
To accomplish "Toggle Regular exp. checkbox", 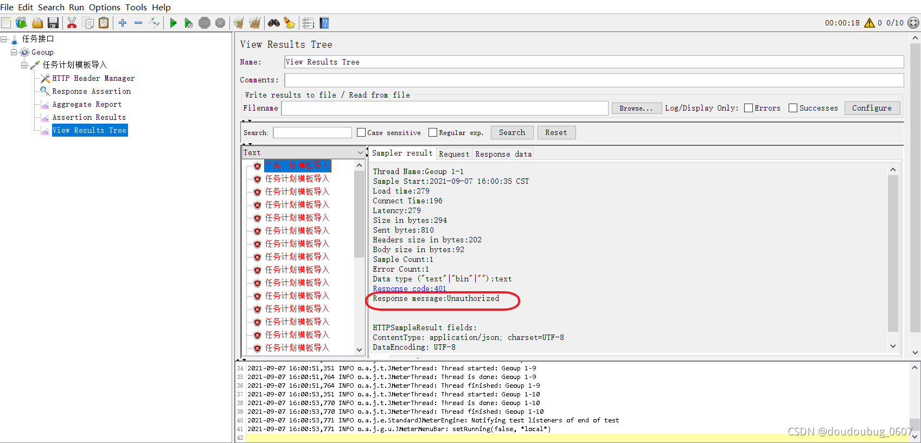I will point(433,132).
